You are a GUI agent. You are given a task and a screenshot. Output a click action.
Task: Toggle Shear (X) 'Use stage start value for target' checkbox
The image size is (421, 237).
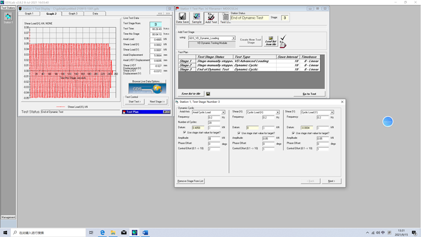coord(239,133)
